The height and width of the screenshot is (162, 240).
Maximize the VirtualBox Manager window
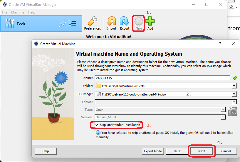(207, 4)
